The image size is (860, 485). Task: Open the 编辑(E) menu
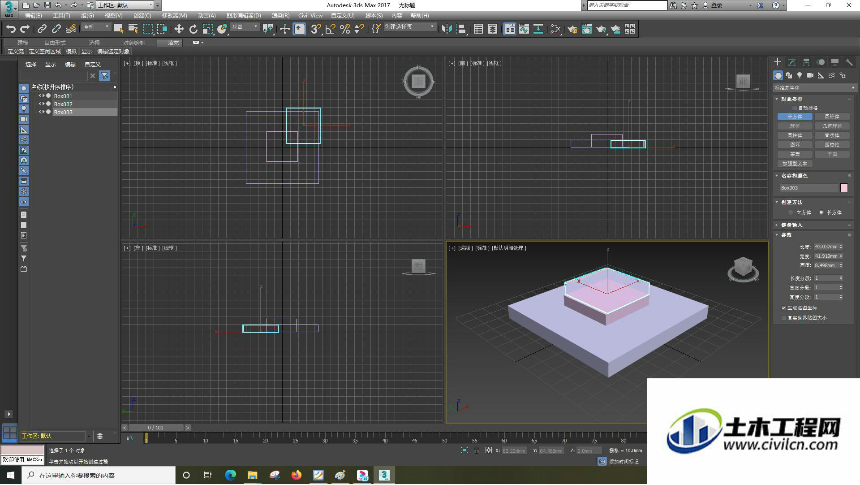33,16
